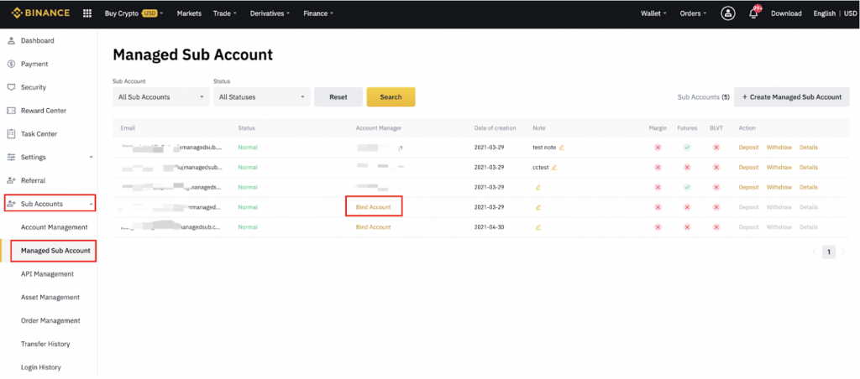Click the yellow Search button
Screen dimensions: 860x379
click(x=391, y=97)
